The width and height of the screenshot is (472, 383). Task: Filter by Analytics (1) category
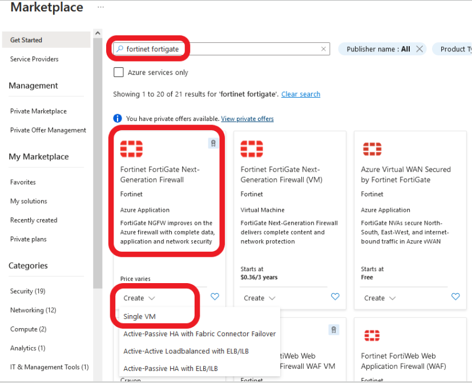28,348
